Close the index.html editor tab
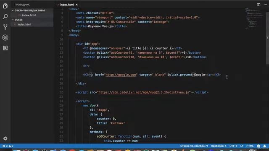Screen dimensions: 269x151 (x=76, y=5)
